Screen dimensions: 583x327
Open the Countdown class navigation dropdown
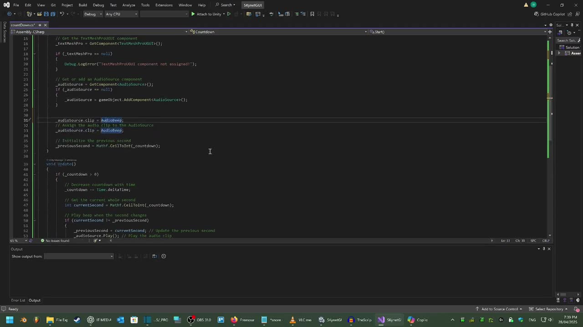coord(278,32)
